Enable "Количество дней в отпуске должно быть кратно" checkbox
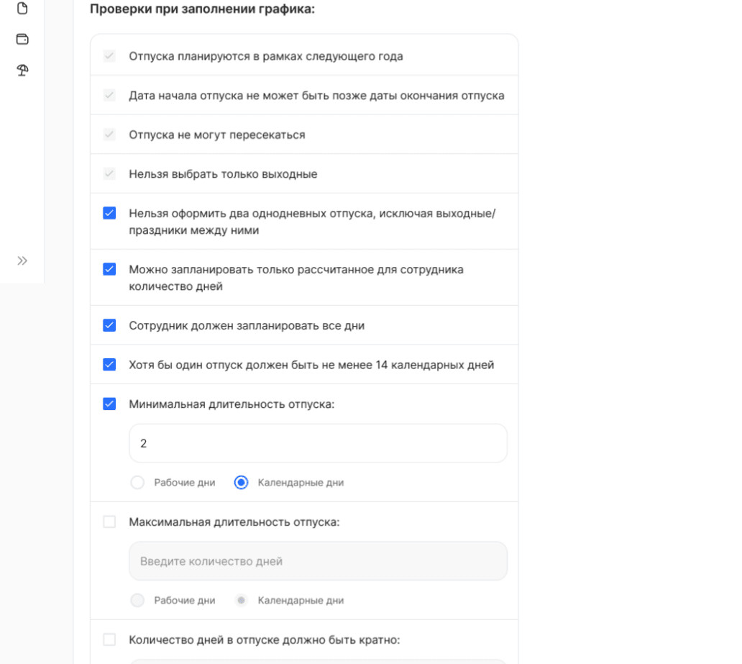Screen dimensions: 742x664 point(109,640)
